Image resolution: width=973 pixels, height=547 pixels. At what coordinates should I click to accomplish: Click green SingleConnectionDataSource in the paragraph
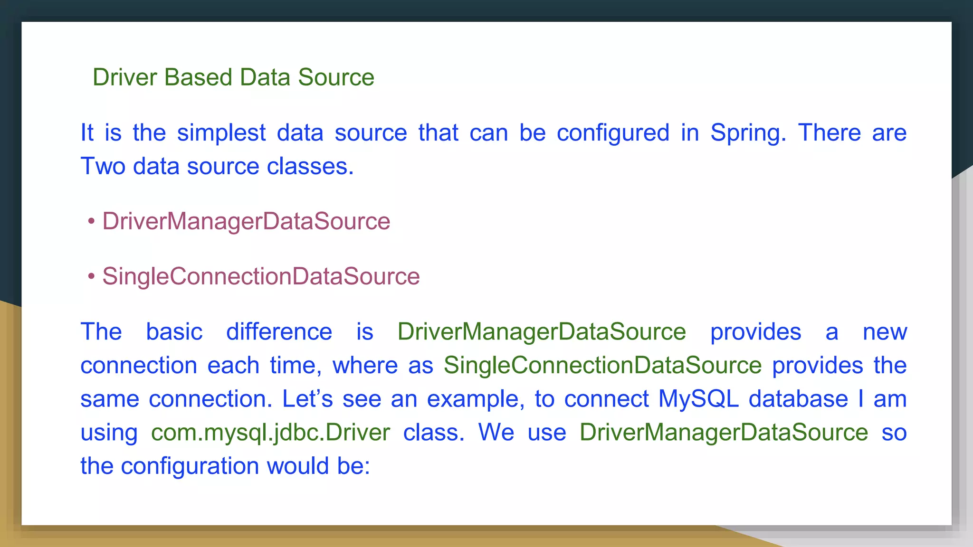[602, 366]
